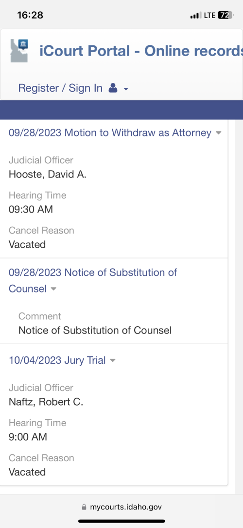Screen dimensions: 243x528
Task: Collapse the 10/04/2023 Jury Trial caret
Action: [x=113, y=361]
